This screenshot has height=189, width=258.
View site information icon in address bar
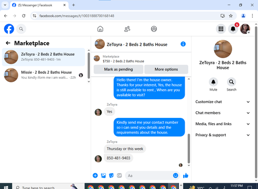(x=35, y=16)
